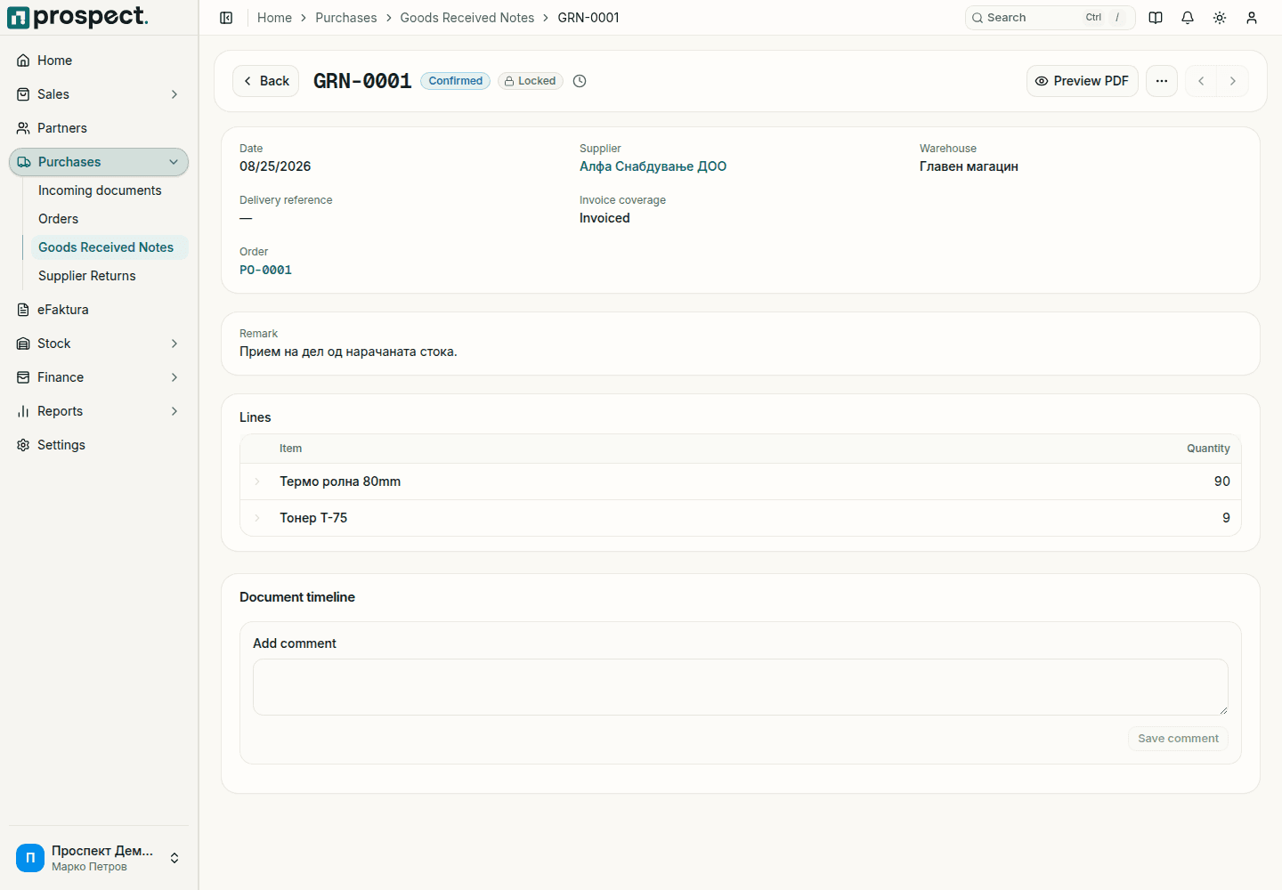The height and width of the screenshot is (890, 1282).
Task: Go to next record arrow
Action: [1233, 81]
